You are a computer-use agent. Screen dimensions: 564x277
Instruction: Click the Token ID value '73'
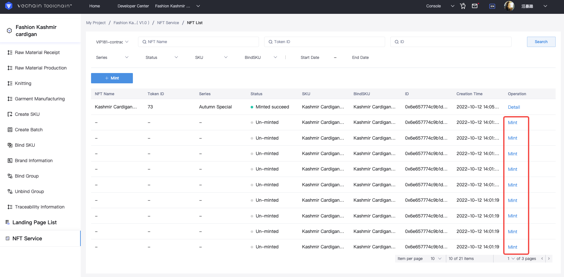coord(150,107)
